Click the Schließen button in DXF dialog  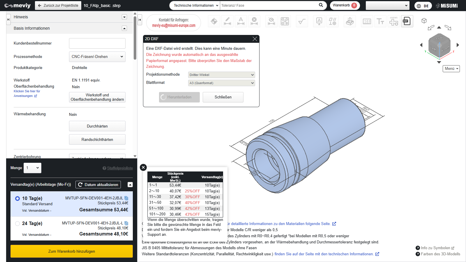pos(223,97)
